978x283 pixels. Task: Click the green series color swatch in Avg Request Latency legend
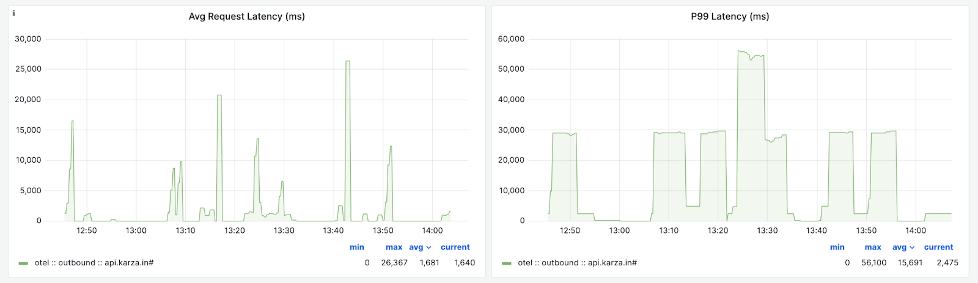[23, 263]
